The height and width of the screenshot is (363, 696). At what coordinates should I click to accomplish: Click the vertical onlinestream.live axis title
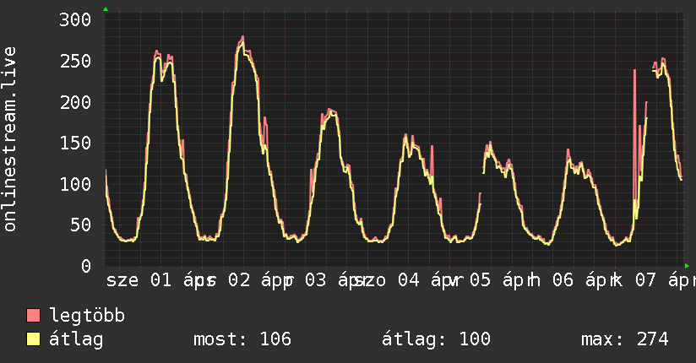[10, 139]
